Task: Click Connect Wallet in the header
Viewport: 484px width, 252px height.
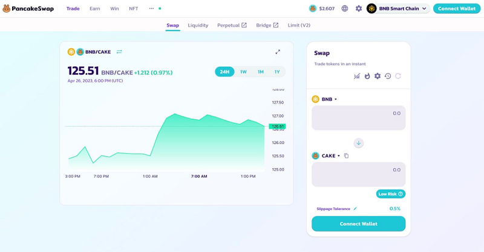Action: pyautogui.click(x=456, y=8)
